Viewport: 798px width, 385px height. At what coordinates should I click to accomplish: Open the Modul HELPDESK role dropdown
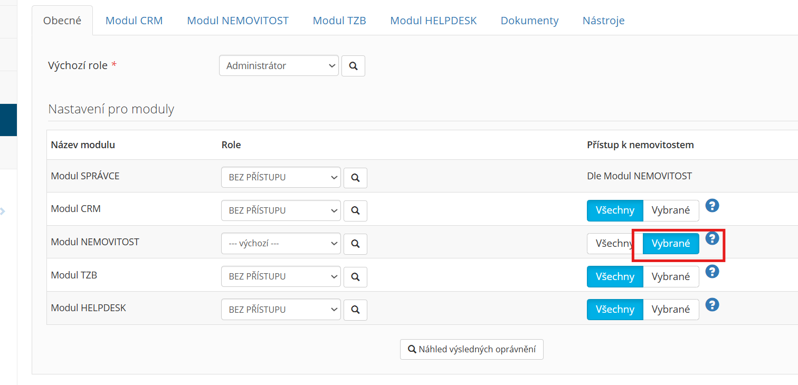(281, 310)
